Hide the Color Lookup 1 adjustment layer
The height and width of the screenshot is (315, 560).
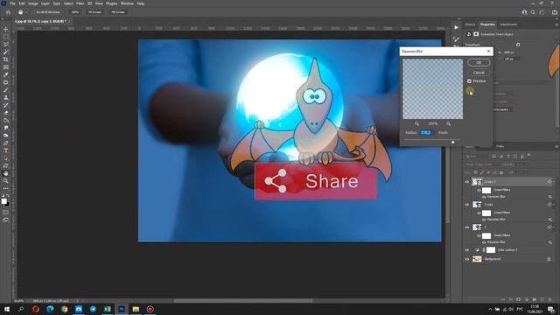click(x=466, y=250)
